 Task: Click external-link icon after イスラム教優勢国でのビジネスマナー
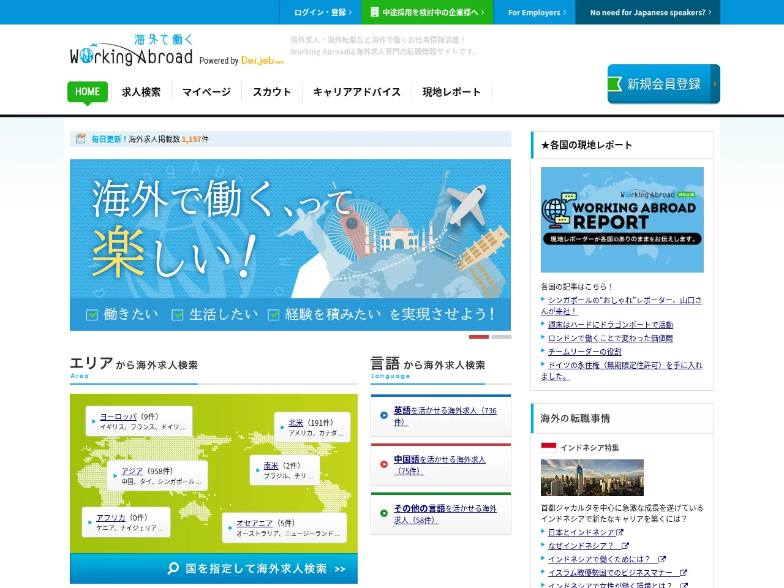click(x=684, y=573)
